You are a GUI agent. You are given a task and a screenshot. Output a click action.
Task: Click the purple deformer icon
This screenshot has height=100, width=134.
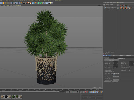(x=44, y=3)
